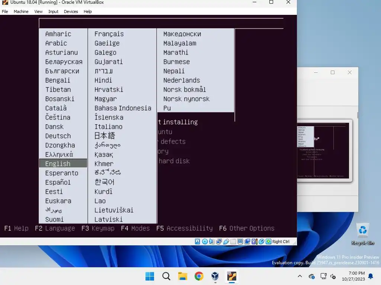Image resolution: width=381 pixels, height=285 pixels.
Task: Open the File menu
Action: coord(5,12)
